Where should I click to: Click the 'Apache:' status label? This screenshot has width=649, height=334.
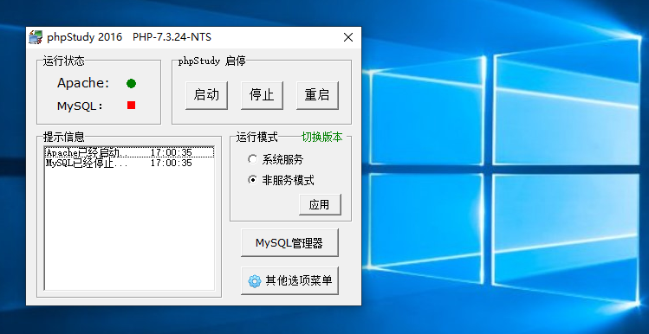(83, 83)
